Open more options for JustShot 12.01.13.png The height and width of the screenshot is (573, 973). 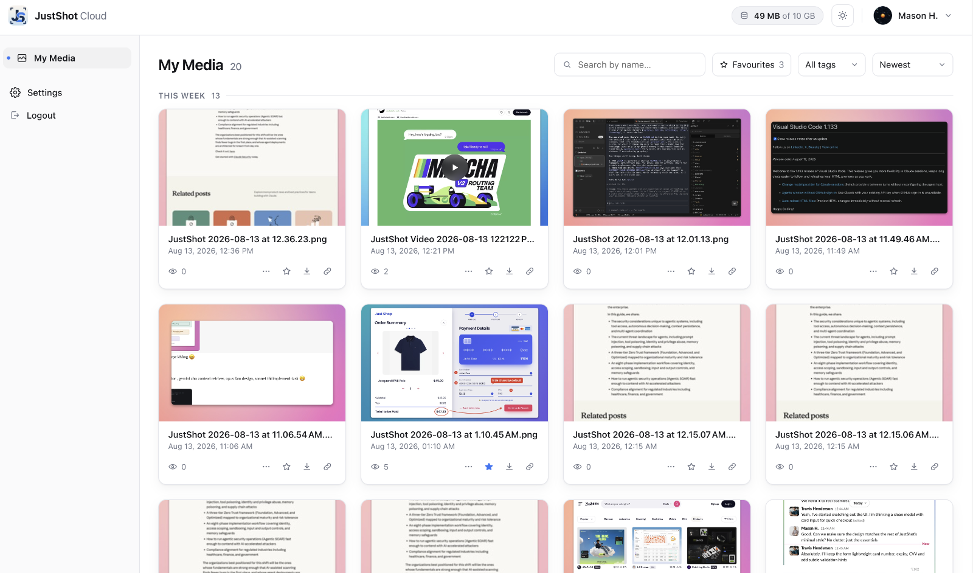pyautogui.click(x=671, y=271)
